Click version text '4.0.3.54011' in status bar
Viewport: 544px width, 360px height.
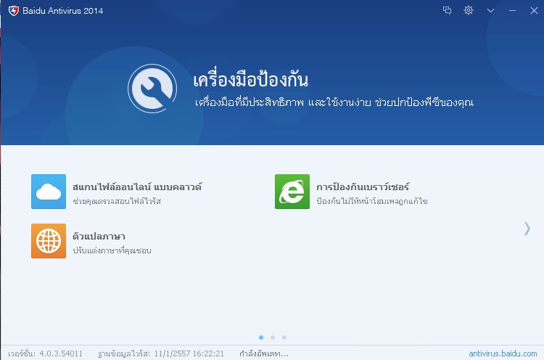[x=61, y=353]
